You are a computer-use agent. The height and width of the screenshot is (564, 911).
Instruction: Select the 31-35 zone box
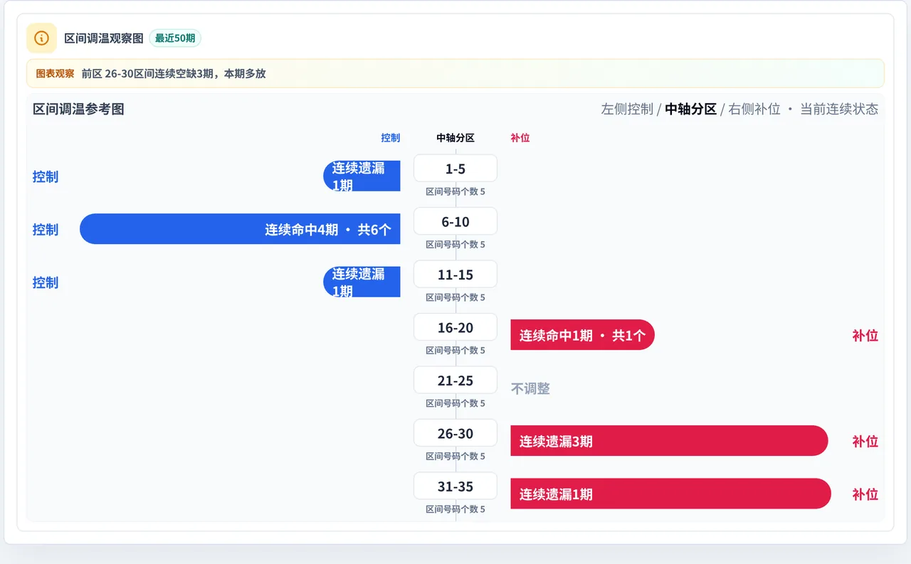point(455,486)
